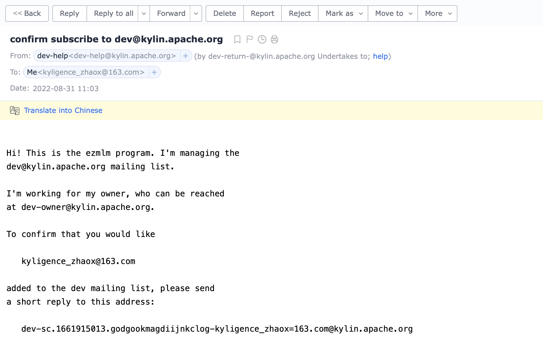Click the bookmark icon beside the subject

pyautogui.click(x=237, y=39)
